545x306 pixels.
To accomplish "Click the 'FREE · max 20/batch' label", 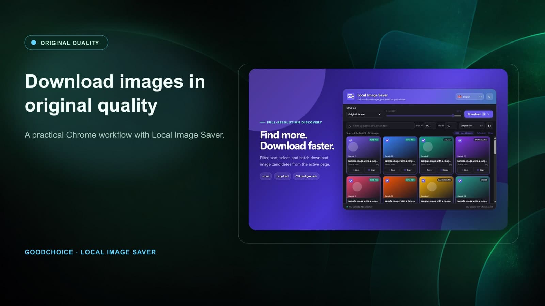I will pyautogui.click(x=464, y=133).
